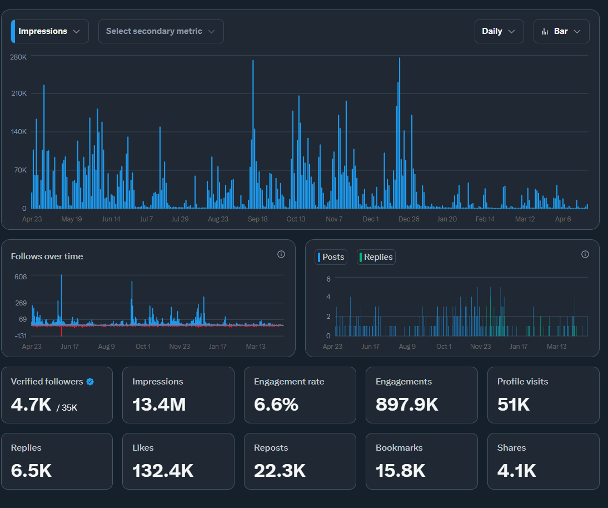Image resolution: width=608 pixels, height=508 pixels.
Task: Click the "4.7K" verified followers value
Action: tap(31, 405)
